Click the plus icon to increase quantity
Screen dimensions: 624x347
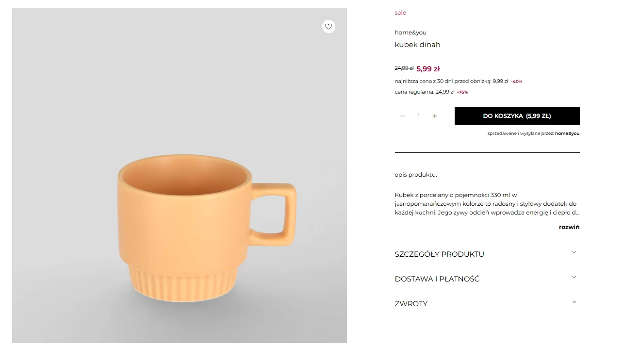pyautogui.click(x=435, y=116)
